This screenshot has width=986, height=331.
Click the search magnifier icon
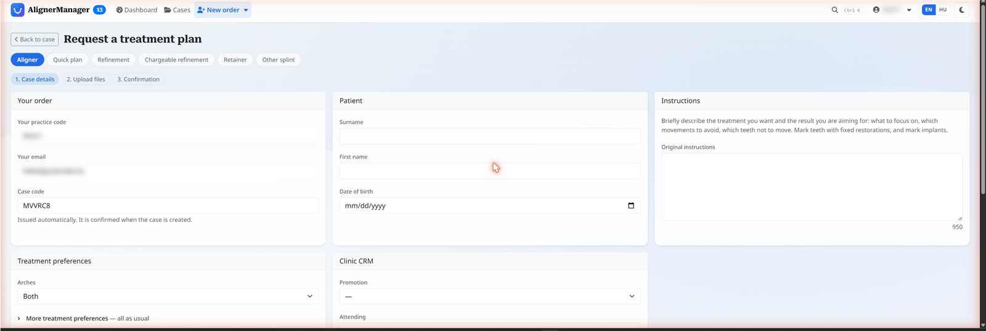pyautogui.click(x=835, y=10)
